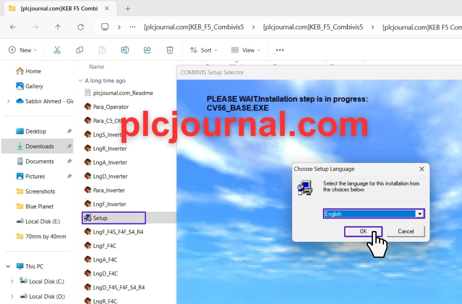Refresh the folder view
This screenshot has width=462, height=304.
pos(80,27)
